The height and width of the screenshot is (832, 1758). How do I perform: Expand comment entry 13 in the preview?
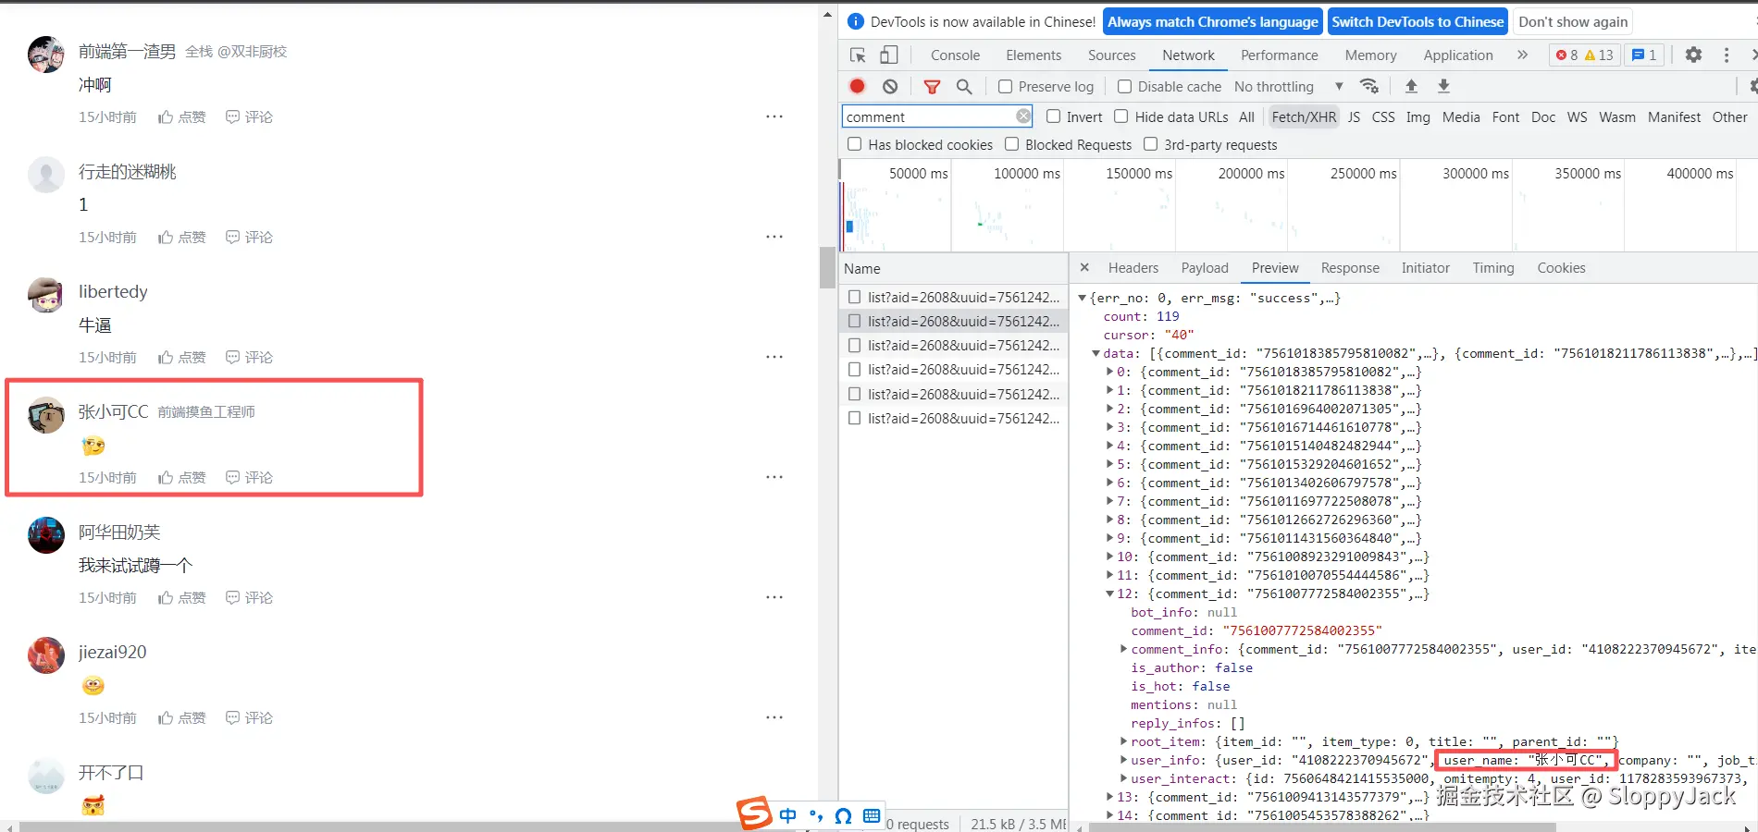[x=1110, y=797]
